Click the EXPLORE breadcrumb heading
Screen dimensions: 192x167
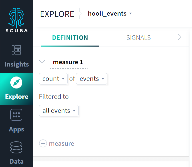[x=57, y=14]
